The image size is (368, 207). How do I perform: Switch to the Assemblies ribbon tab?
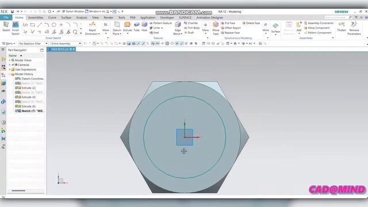point(36,18)
